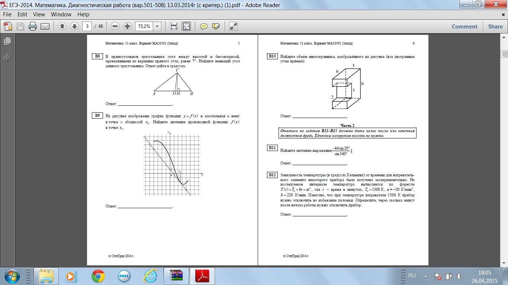The image size is (508, 285).
Task: Expand hidden tray icons arrow
Action: pyautogui.click(x=427, y=276)
